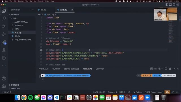Switch to the JUPYTER panel tab
Image resolution: width=181 pixels, height=102 pixels.
pos(100,69)
